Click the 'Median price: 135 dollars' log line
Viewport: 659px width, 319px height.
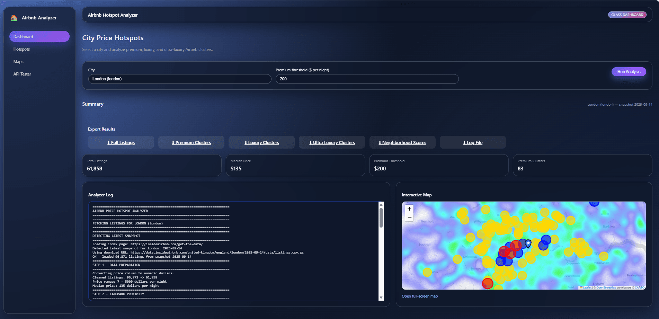(x=126, y=286)
